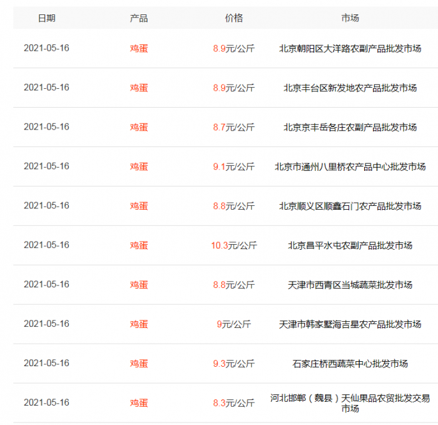Click date 2021-05-16 in 北京朝阳区大洋路 row
The height and width of the screenshot is (425, 438).
pos(46,48)
